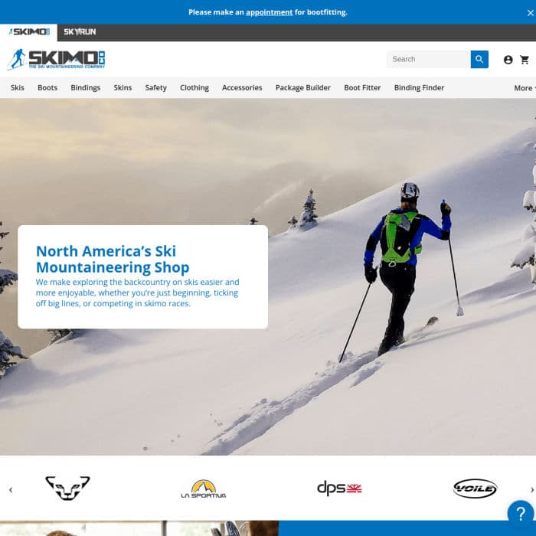536x536 pixels.
Task: Follow the appointment link in banner
Action: [x=270, y=12]
